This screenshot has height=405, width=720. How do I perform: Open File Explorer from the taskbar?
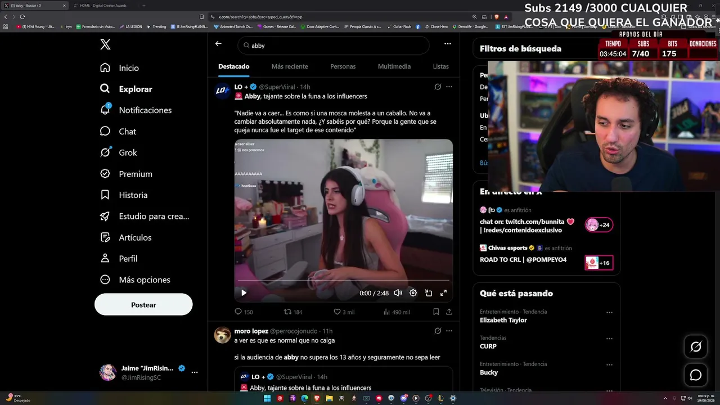click(329, 398)
